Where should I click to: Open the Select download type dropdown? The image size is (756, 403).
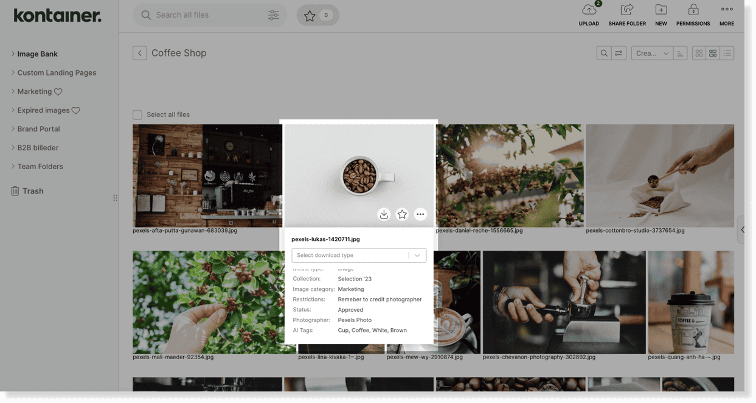tap(358, 255)
